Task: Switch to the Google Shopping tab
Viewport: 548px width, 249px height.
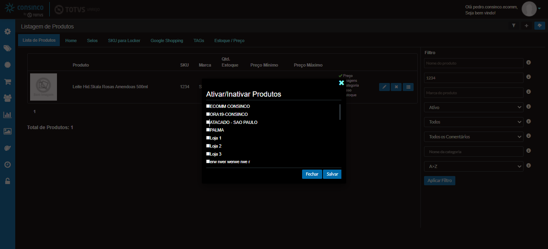Action: (x=167, y=40)
